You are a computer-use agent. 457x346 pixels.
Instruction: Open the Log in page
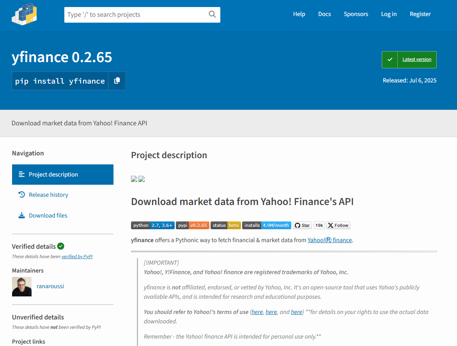[389, 14]
